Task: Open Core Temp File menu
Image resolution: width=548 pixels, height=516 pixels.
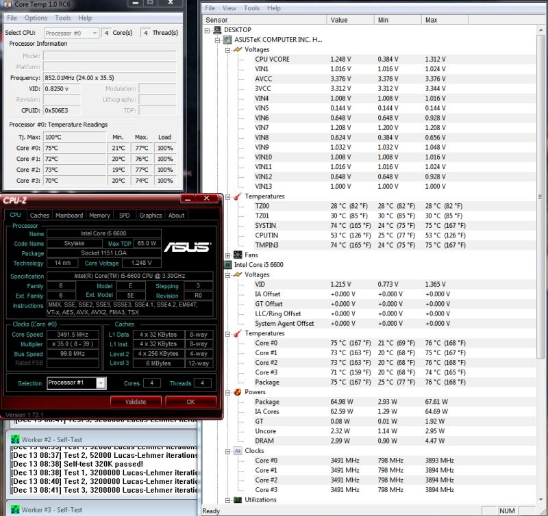Action: click(12, 18)
